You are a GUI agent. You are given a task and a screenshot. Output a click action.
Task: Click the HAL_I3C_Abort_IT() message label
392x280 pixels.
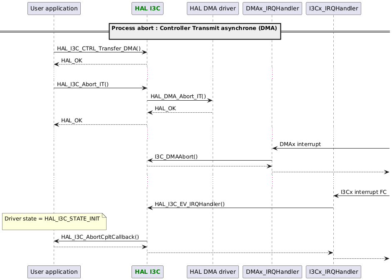click(83, 84)
